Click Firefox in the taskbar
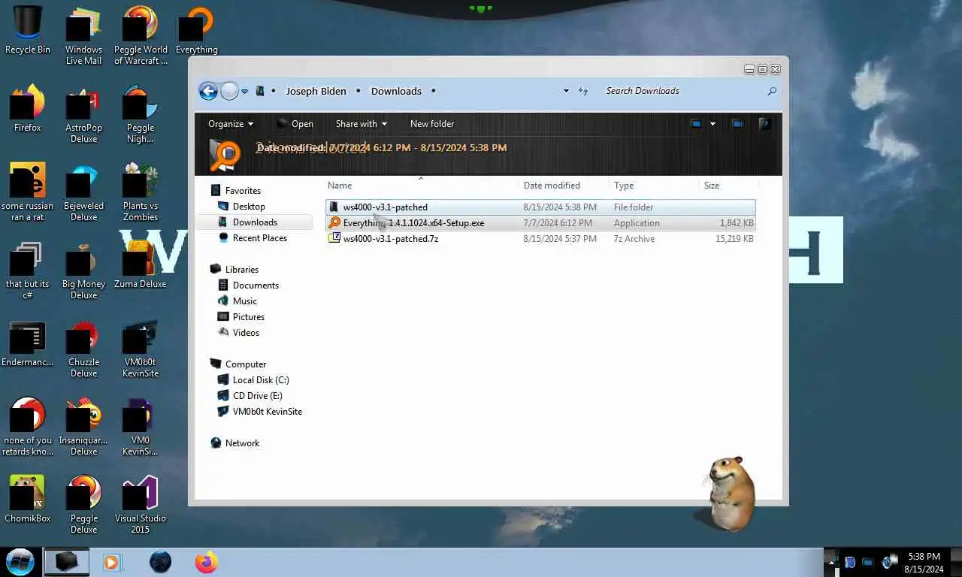Image resolution: width=962 pixels, height=577 pixels. tap(206, 562)
